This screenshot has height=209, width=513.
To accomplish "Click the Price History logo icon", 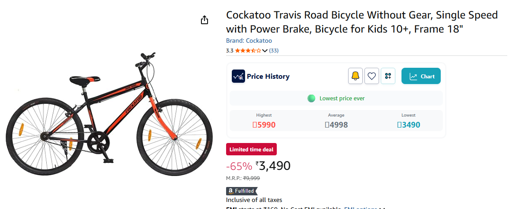I will coord(238,76).
